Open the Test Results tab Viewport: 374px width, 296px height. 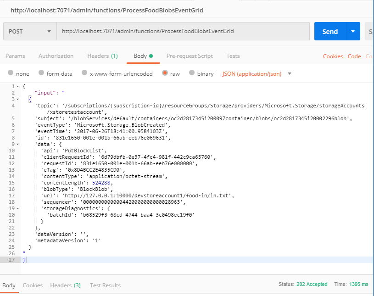coord(105,285)
